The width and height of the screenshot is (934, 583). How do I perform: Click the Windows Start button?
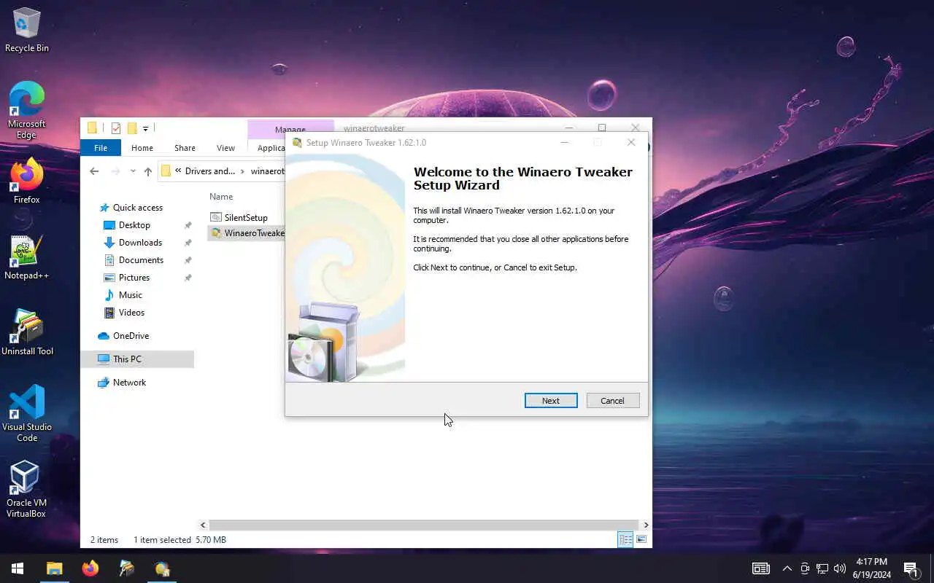[18, 568]
